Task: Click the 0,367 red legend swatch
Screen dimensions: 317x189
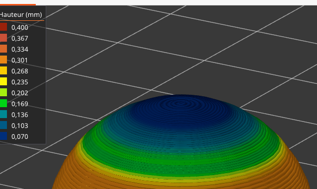Action: [3, 38]
